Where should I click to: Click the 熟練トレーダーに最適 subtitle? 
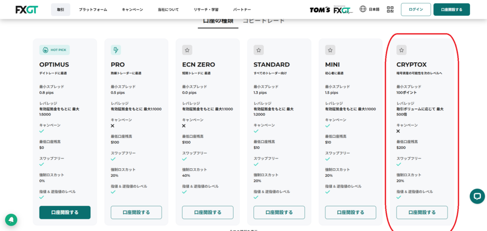tap(126, 73)
